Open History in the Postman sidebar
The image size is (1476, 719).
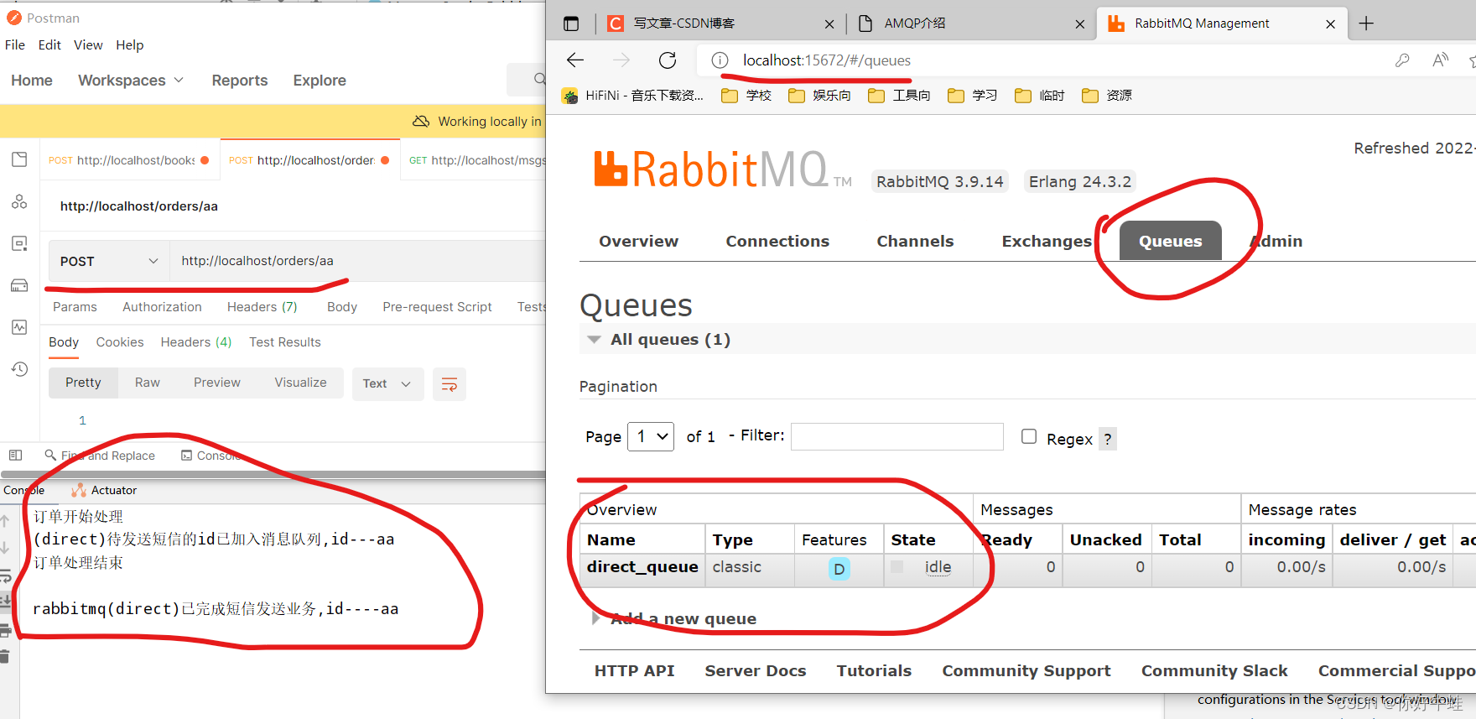point(19,369)
